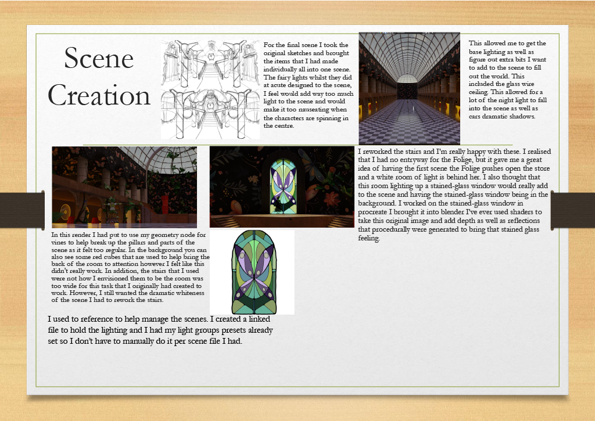Select the dark stained-glass doorway render

(x=282, y=187)
